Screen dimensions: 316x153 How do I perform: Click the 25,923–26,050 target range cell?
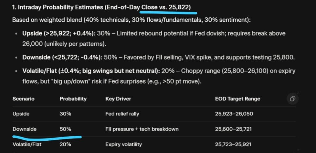(x=234, y=114)
